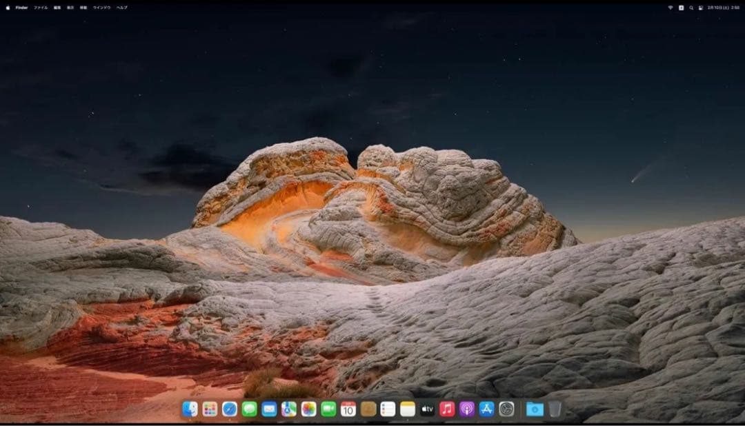The image size is (745, 426).
Task: Open the Notes app
Action: tap(406, 409)
